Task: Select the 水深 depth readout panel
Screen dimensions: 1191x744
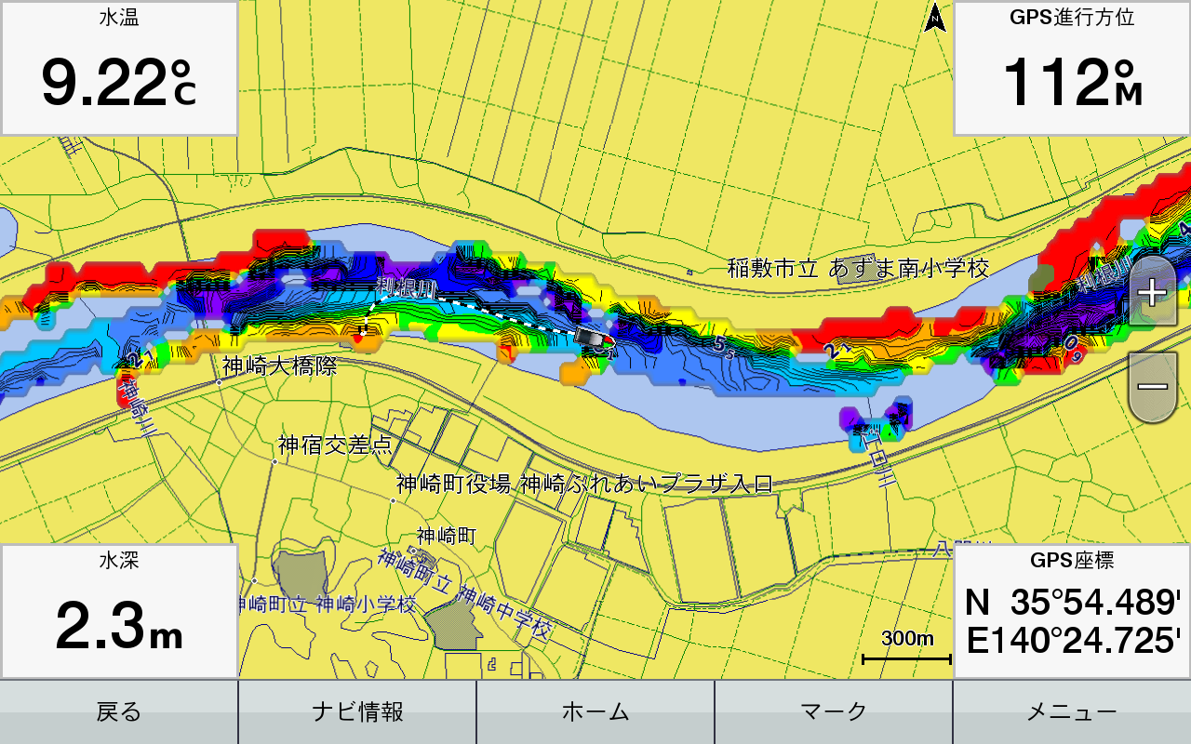Action: click(119, 611)
